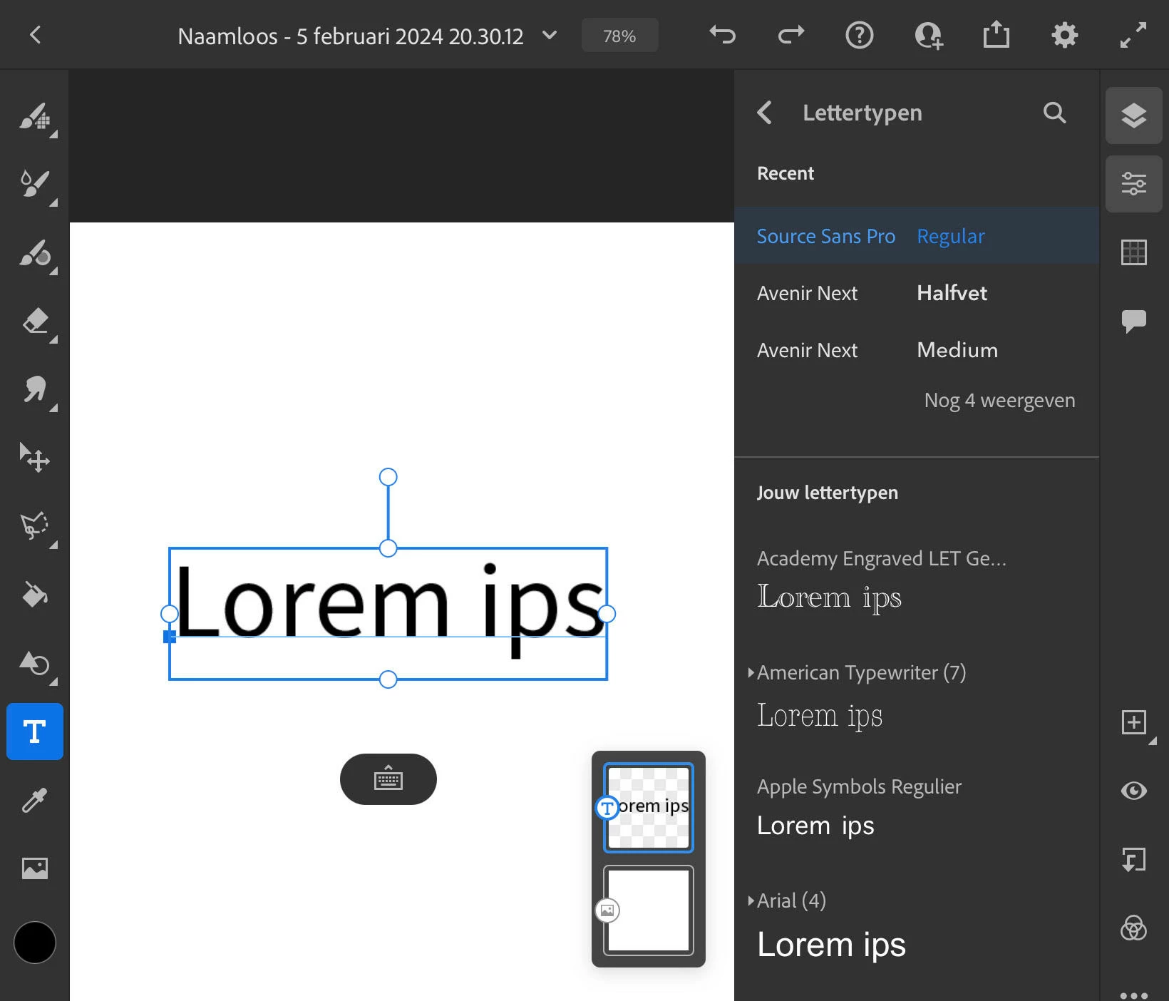
Task: Open the 78% zoom level field
Action: tap(619, 36)
